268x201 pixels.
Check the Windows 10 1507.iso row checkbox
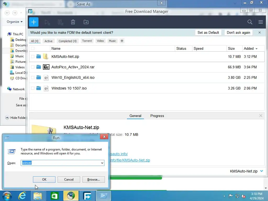click(x=33, y=88)
